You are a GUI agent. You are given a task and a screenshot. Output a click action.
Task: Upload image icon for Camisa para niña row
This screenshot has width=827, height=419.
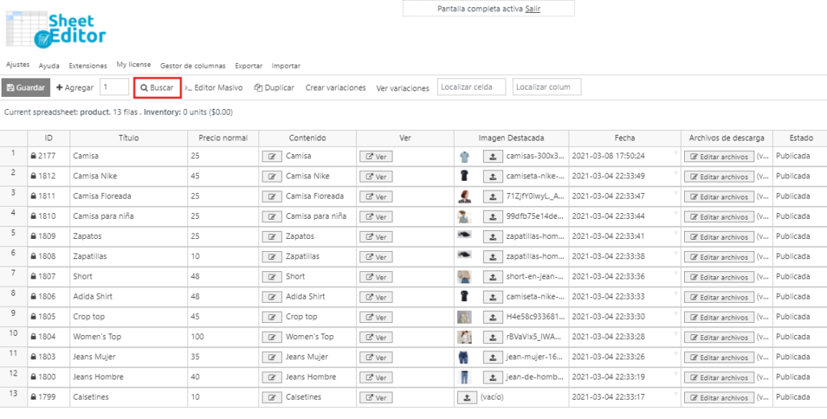(493, 217)
